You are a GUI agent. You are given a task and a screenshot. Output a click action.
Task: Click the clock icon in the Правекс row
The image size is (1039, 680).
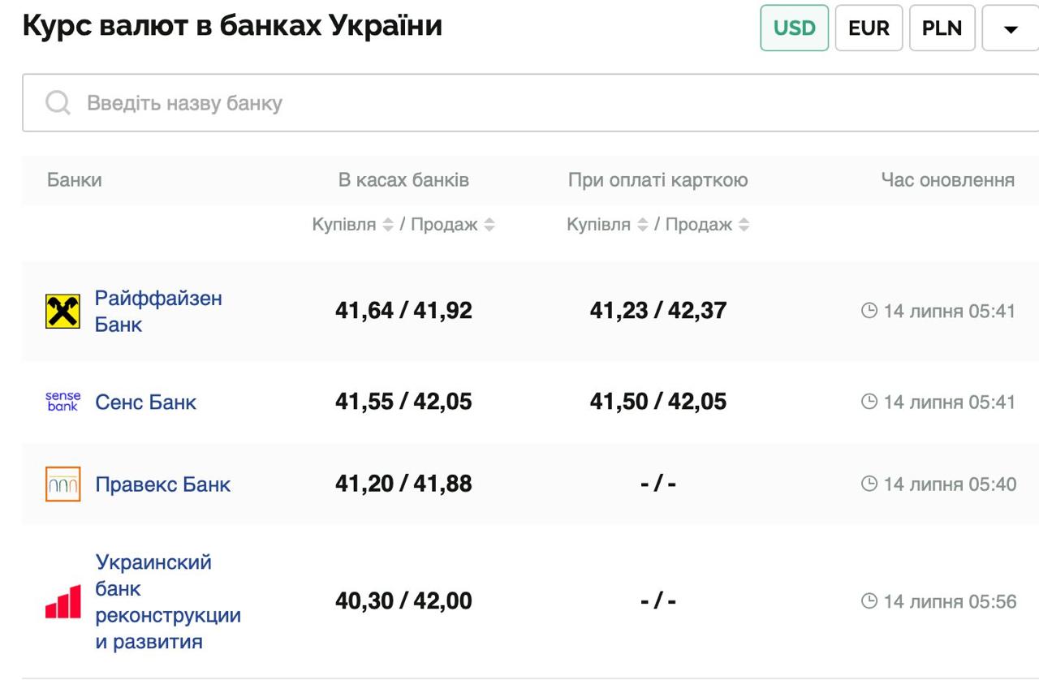point(868,483)
